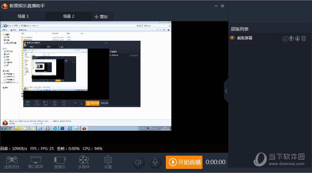Open the 选择游戏 game selector
Image resolution: width=312 pixels, height=173 pixels.
coord(12,162)
